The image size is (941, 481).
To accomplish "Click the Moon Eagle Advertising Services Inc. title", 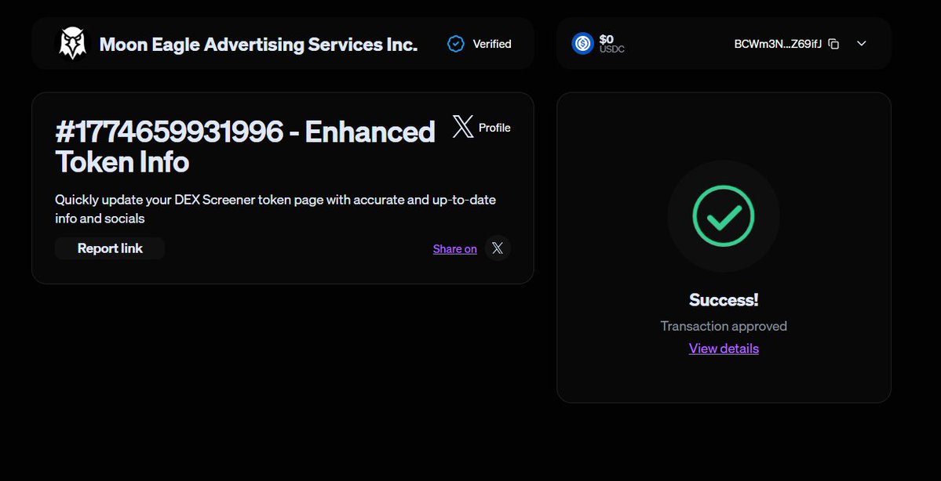I will (x=258, y=45).
